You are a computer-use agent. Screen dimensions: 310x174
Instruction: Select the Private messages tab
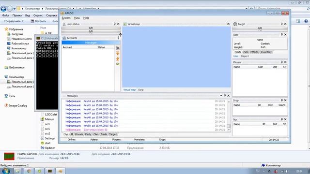[79, 134]
